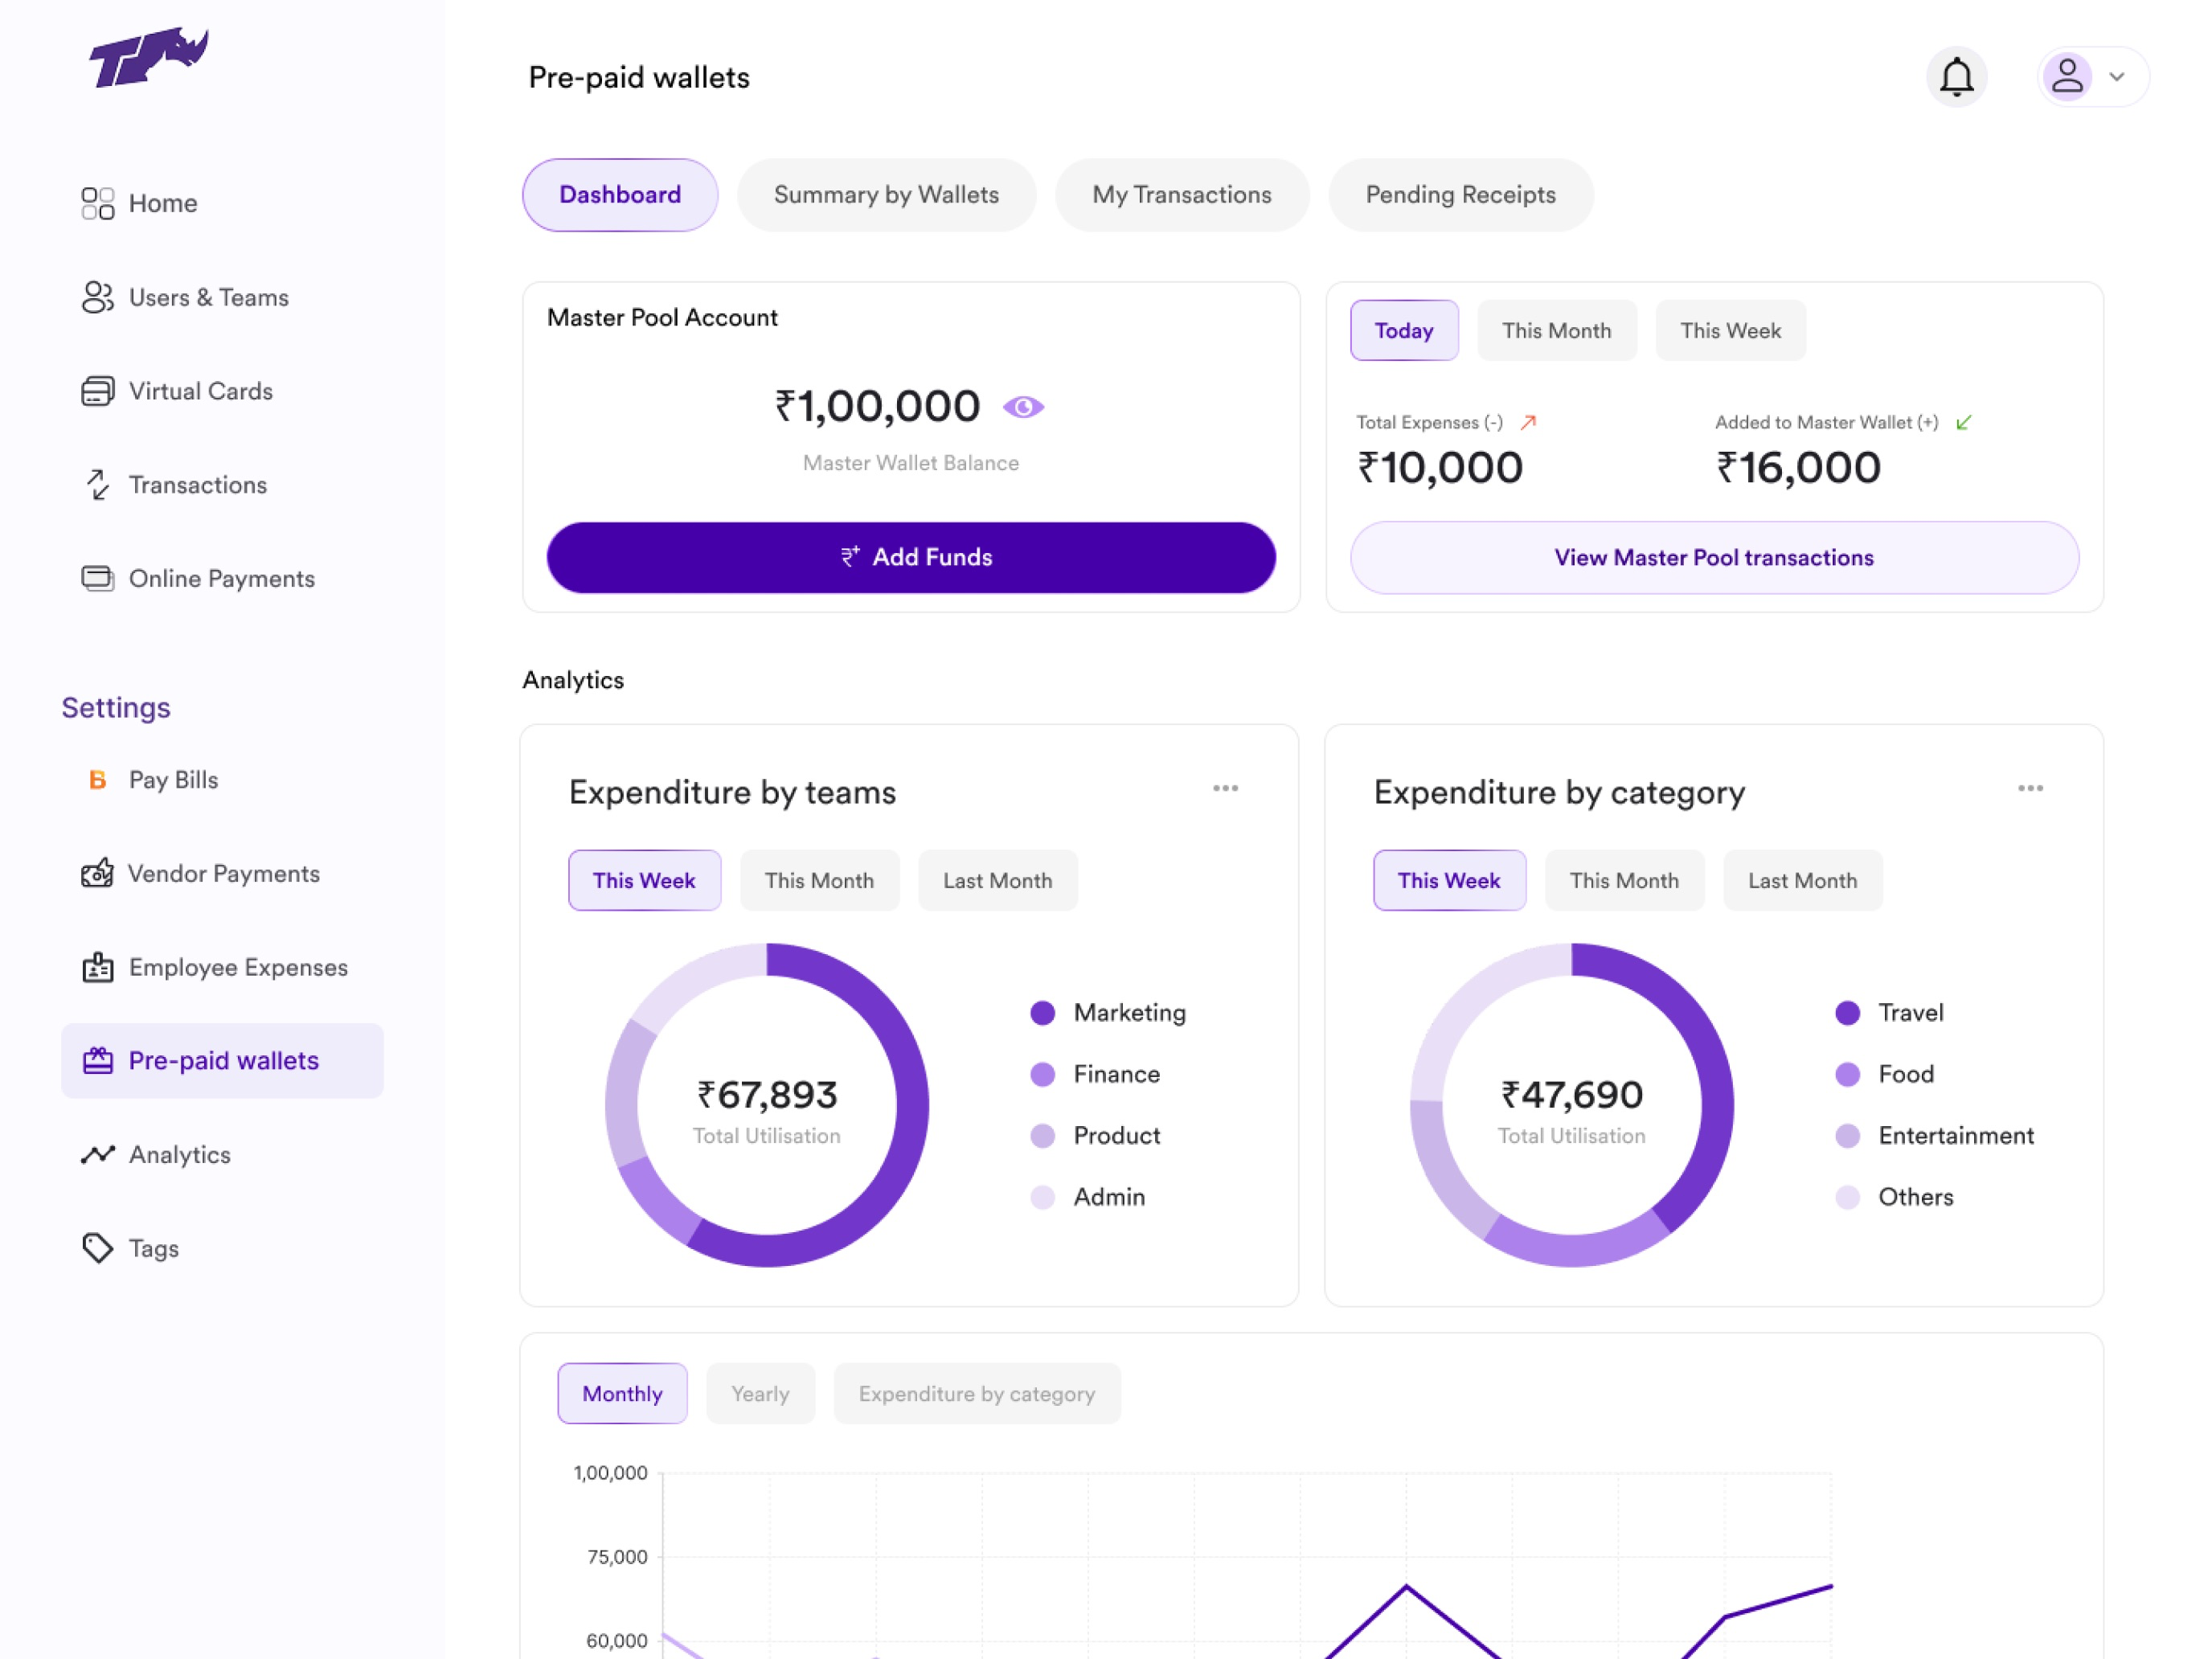Image resolution: width=2212 pixels, height=1659 pixels.
Task: Click the Users & Teams icon
Action: click(97, 297)
